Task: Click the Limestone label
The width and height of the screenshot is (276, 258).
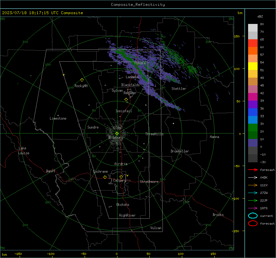Action: pyautogui.click(x=58, y=118)
